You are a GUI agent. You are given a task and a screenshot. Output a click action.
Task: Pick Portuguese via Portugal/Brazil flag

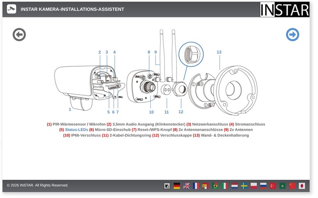(x=215, y=186)
